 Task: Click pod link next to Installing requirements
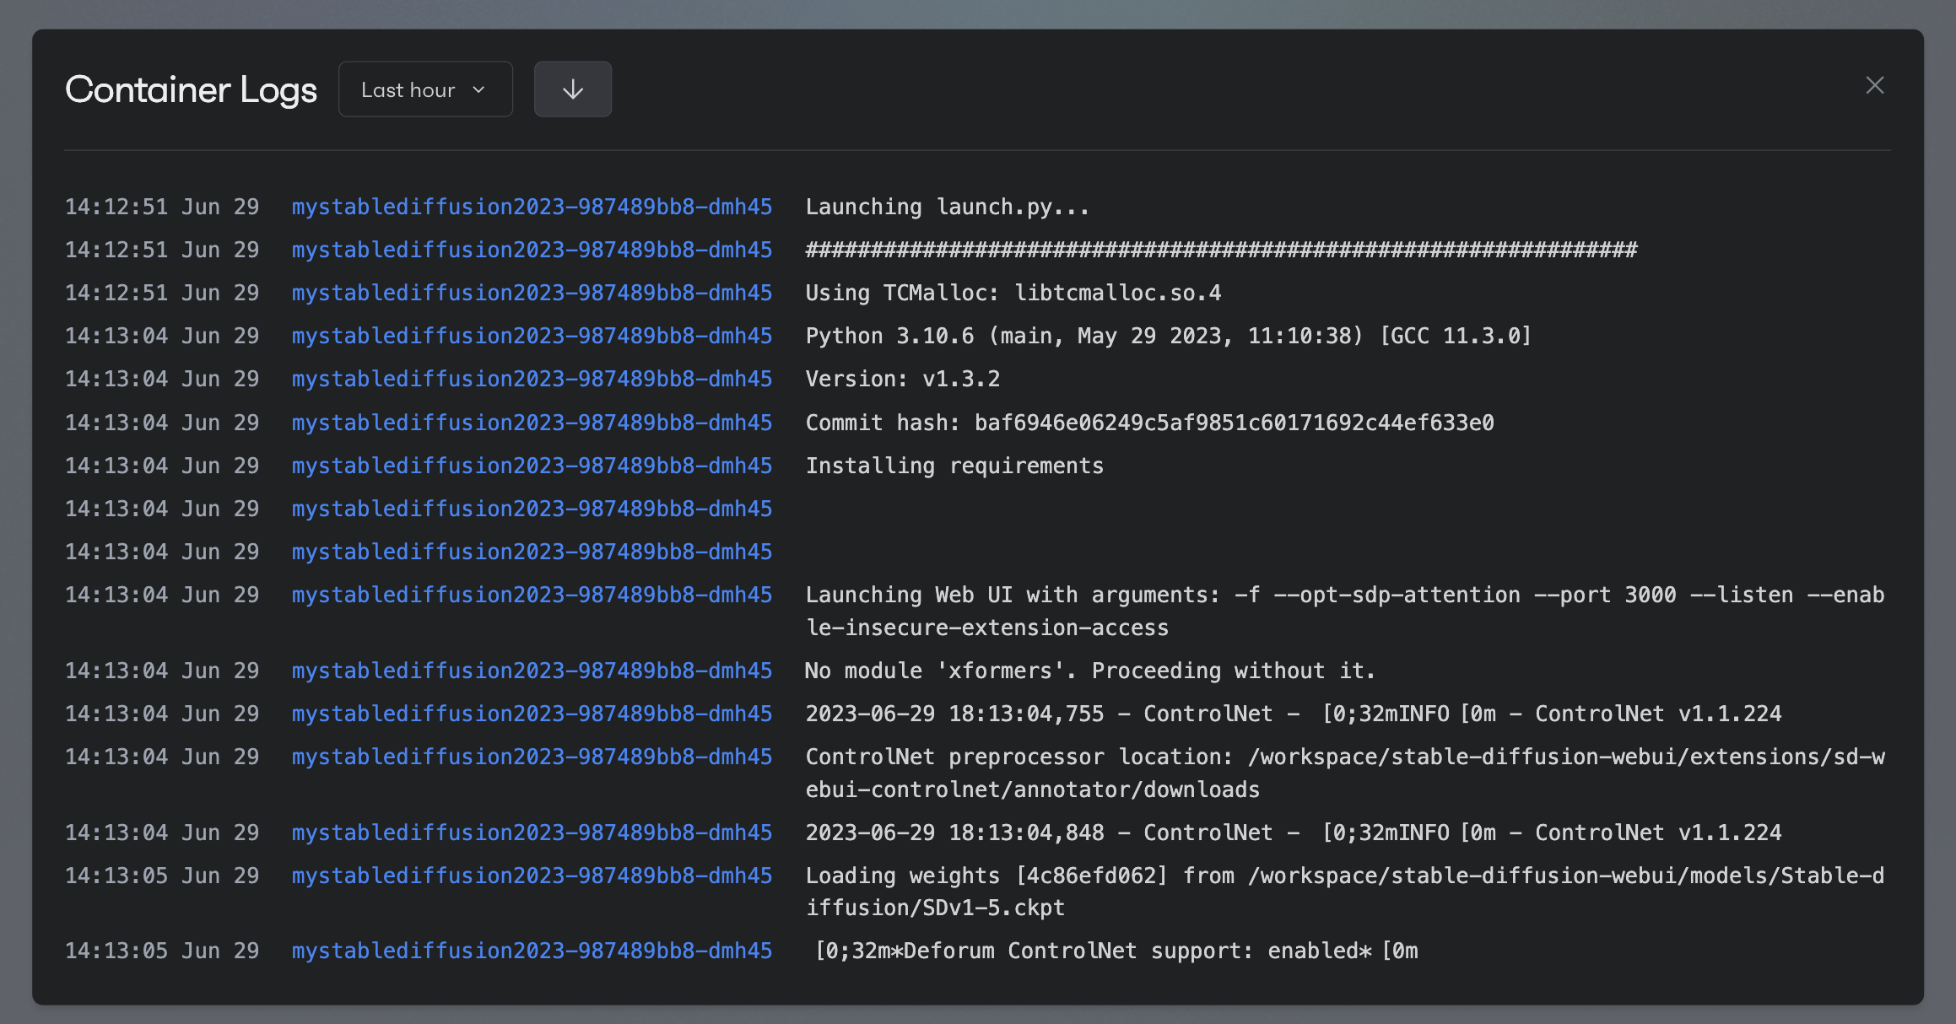532,466
